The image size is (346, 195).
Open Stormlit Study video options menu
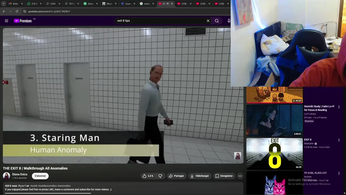click(x=339, y=107)
